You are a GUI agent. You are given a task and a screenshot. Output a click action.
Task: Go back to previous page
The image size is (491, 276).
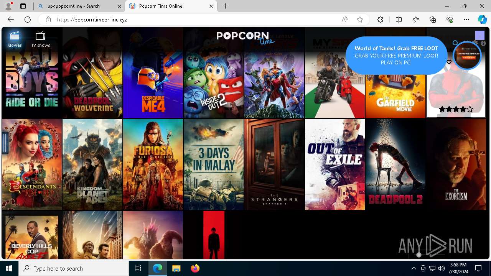pyautogui.click(x=11, y=20)
